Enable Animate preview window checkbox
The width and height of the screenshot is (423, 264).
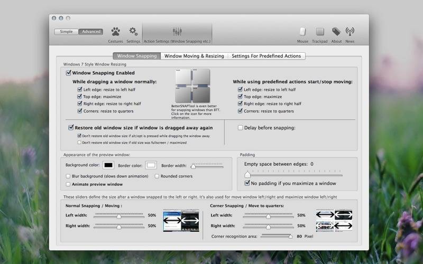(68, 184)
